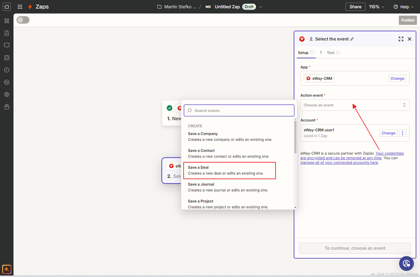420x277 pixels.
Task: Expand the step panel to full screen
Action: (401, 39)
